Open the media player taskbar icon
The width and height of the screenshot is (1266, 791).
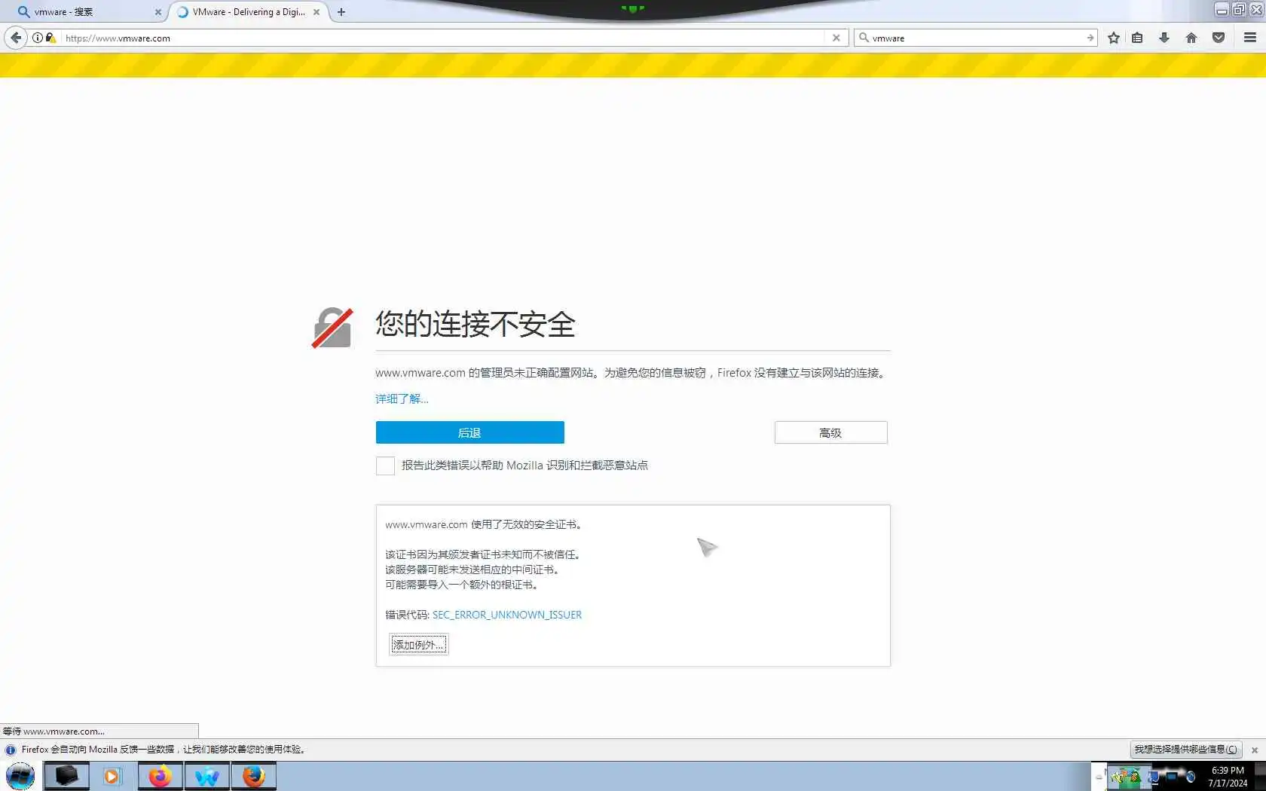pyautogui.click(x=112, y=776)
